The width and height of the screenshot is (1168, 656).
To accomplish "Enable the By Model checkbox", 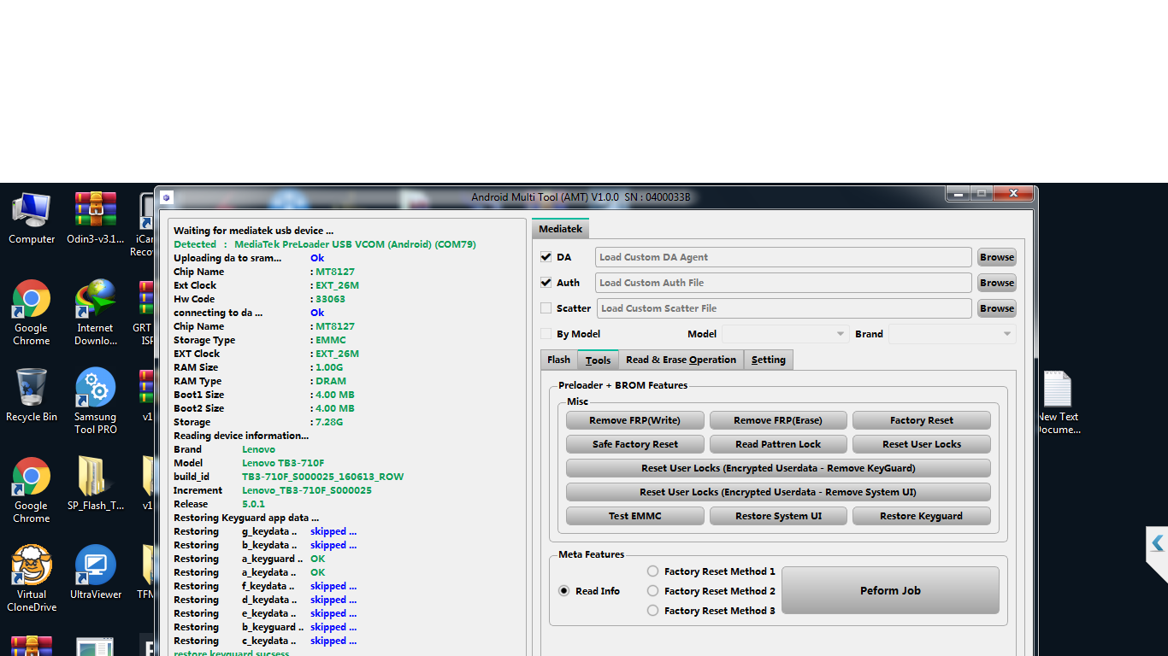I will click(546, 334).
